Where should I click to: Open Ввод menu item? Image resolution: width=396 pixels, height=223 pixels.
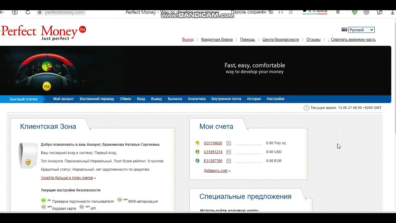click(x=141, y=99)
